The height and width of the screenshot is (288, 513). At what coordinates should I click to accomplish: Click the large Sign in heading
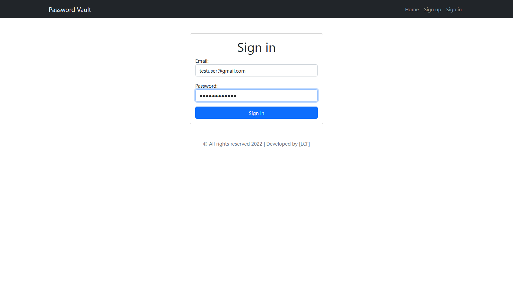point(256,48)
